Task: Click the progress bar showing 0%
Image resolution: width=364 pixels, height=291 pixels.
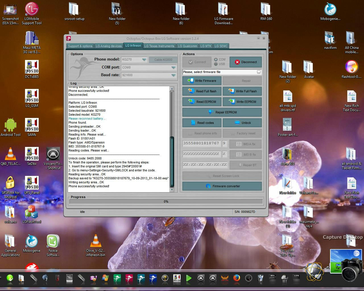Action: coord(166,201)
